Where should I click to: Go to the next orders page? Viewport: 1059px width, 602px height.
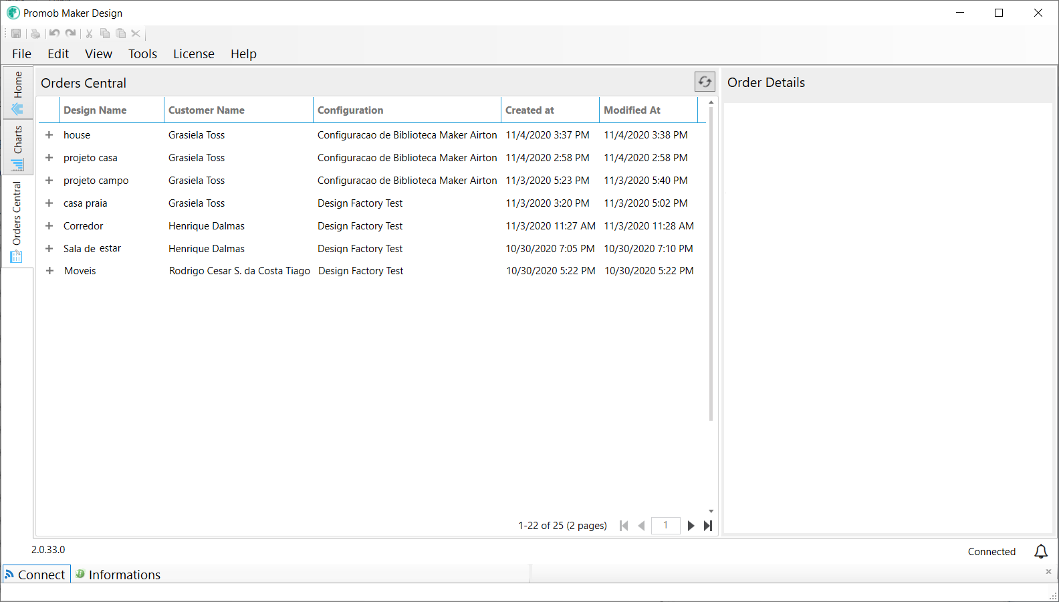point(691,526)
